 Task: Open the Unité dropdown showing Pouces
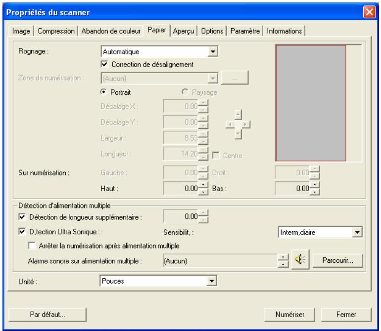(212, 281)
